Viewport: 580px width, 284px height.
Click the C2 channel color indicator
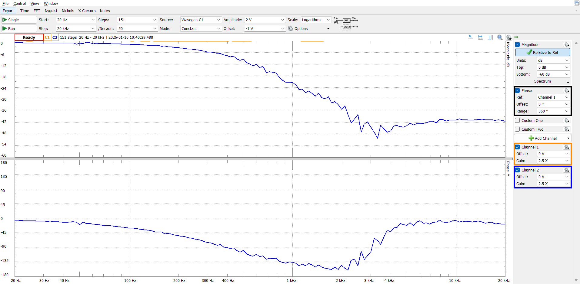pyautogui.click(x=55, y=37)
